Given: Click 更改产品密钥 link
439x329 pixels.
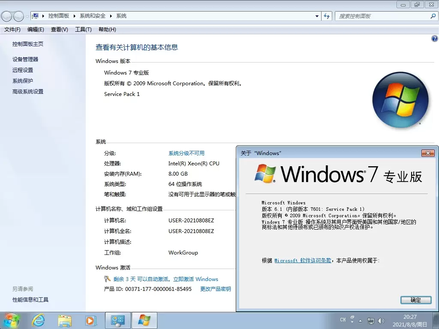Looking at the screenshot, I should point(215,289).
